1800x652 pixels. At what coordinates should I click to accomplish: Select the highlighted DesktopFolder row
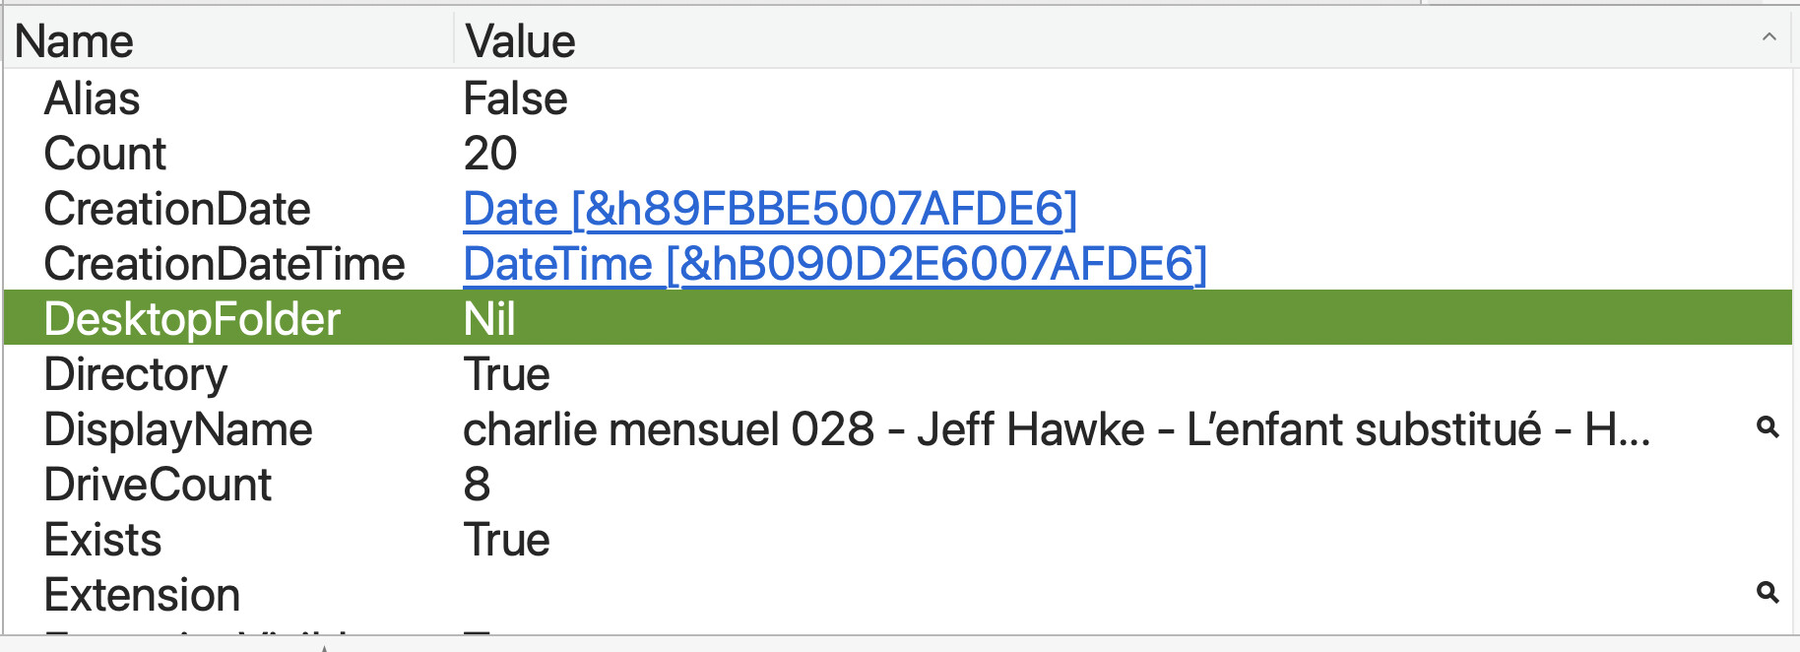coord(192,319)
